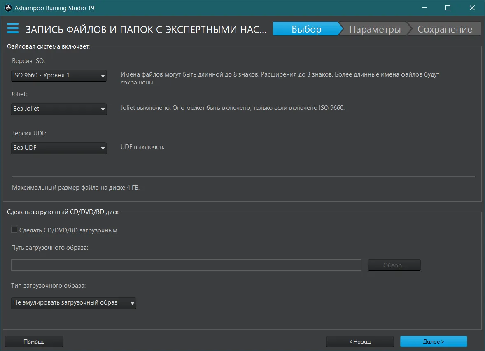The width and height of the screenshot is (485, 351).
Task: Enable 'Сделать CD/DVD/BD загрузочным' checkbox
Action: coord(14,230)
